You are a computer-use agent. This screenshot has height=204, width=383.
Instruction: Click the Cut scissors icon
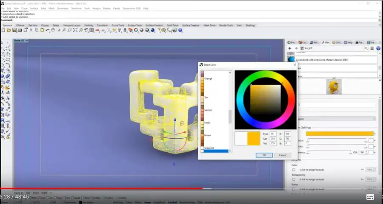pos(31,30)
